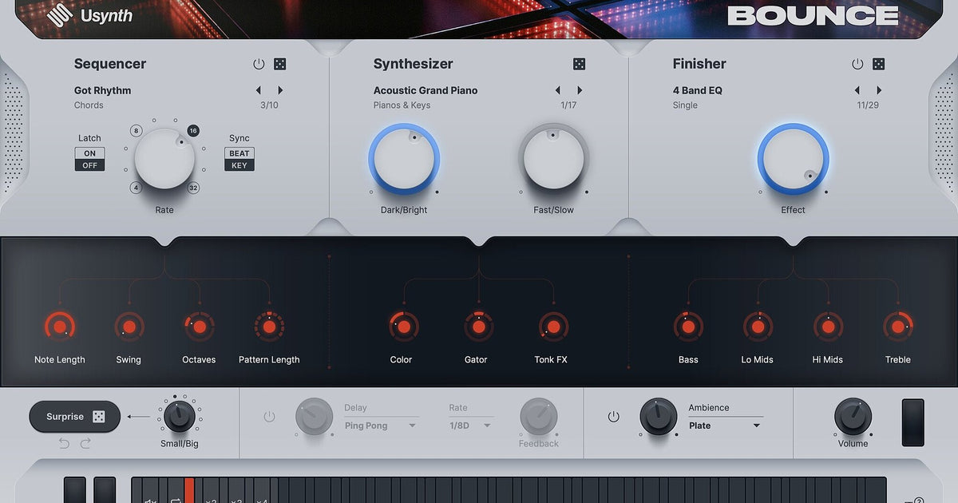Toggle the Finisher power button

coord(857,64)
